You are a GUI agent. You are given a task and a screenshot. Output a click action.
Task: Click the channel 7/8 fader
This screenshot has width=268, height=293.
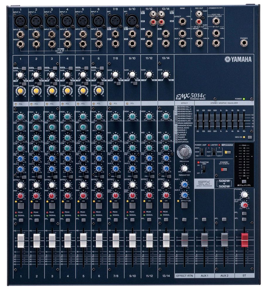tap(116, 241)
